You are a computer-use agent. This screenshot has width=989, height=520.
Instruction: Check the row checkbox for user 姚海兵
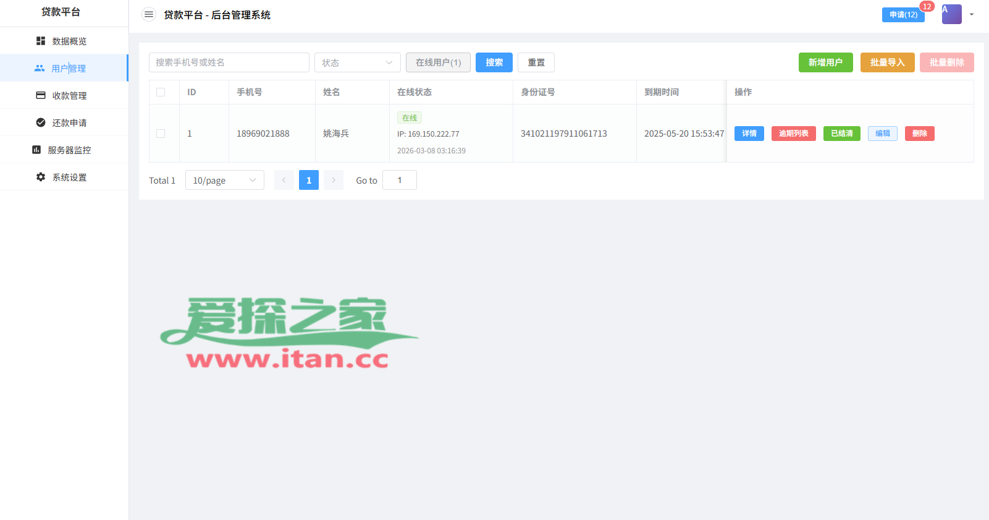click(161, 134)
